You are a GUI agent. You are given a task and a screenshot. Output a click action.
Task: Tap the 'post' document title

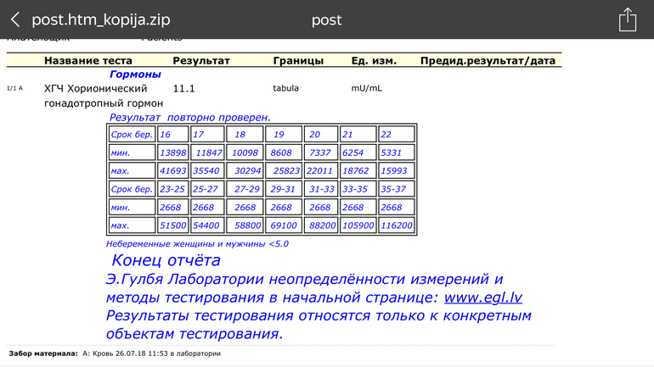tap(326, 19)
